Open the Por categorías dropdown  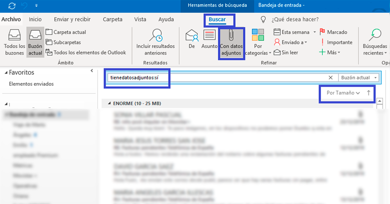point(258,42)
